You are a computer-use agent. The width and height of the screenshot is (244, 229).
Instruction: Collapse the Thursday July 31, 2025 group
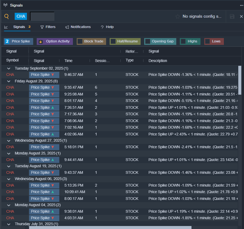[9, 224]
